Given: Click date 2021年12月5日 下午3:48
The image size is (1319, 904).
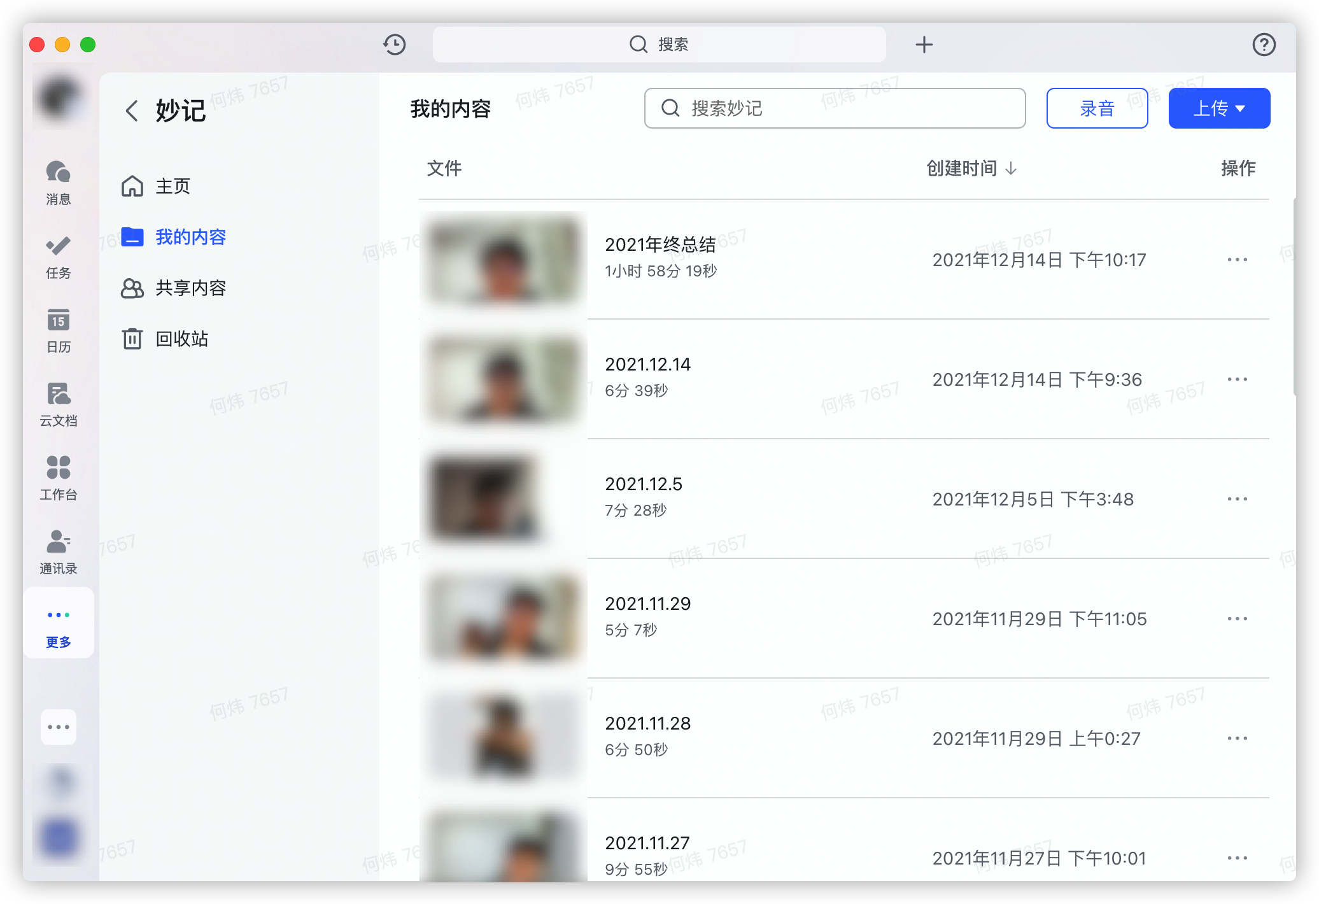Looking at the screenshot, I should pos(1033,499).
